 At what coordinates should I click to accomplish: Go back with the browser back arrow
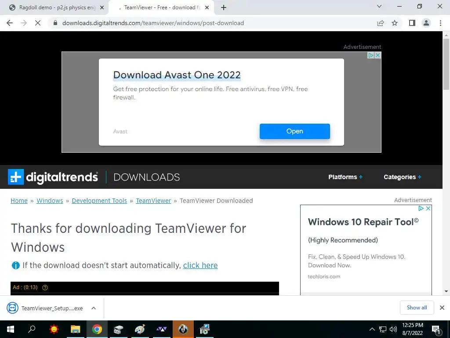tap(10, 23)
